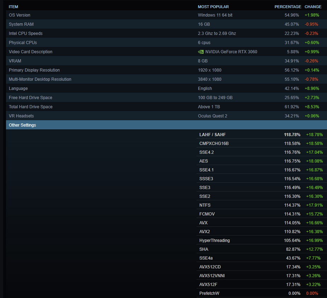Expand the Language row
Viewport: 327px width, 298px height.
point(18,89)
